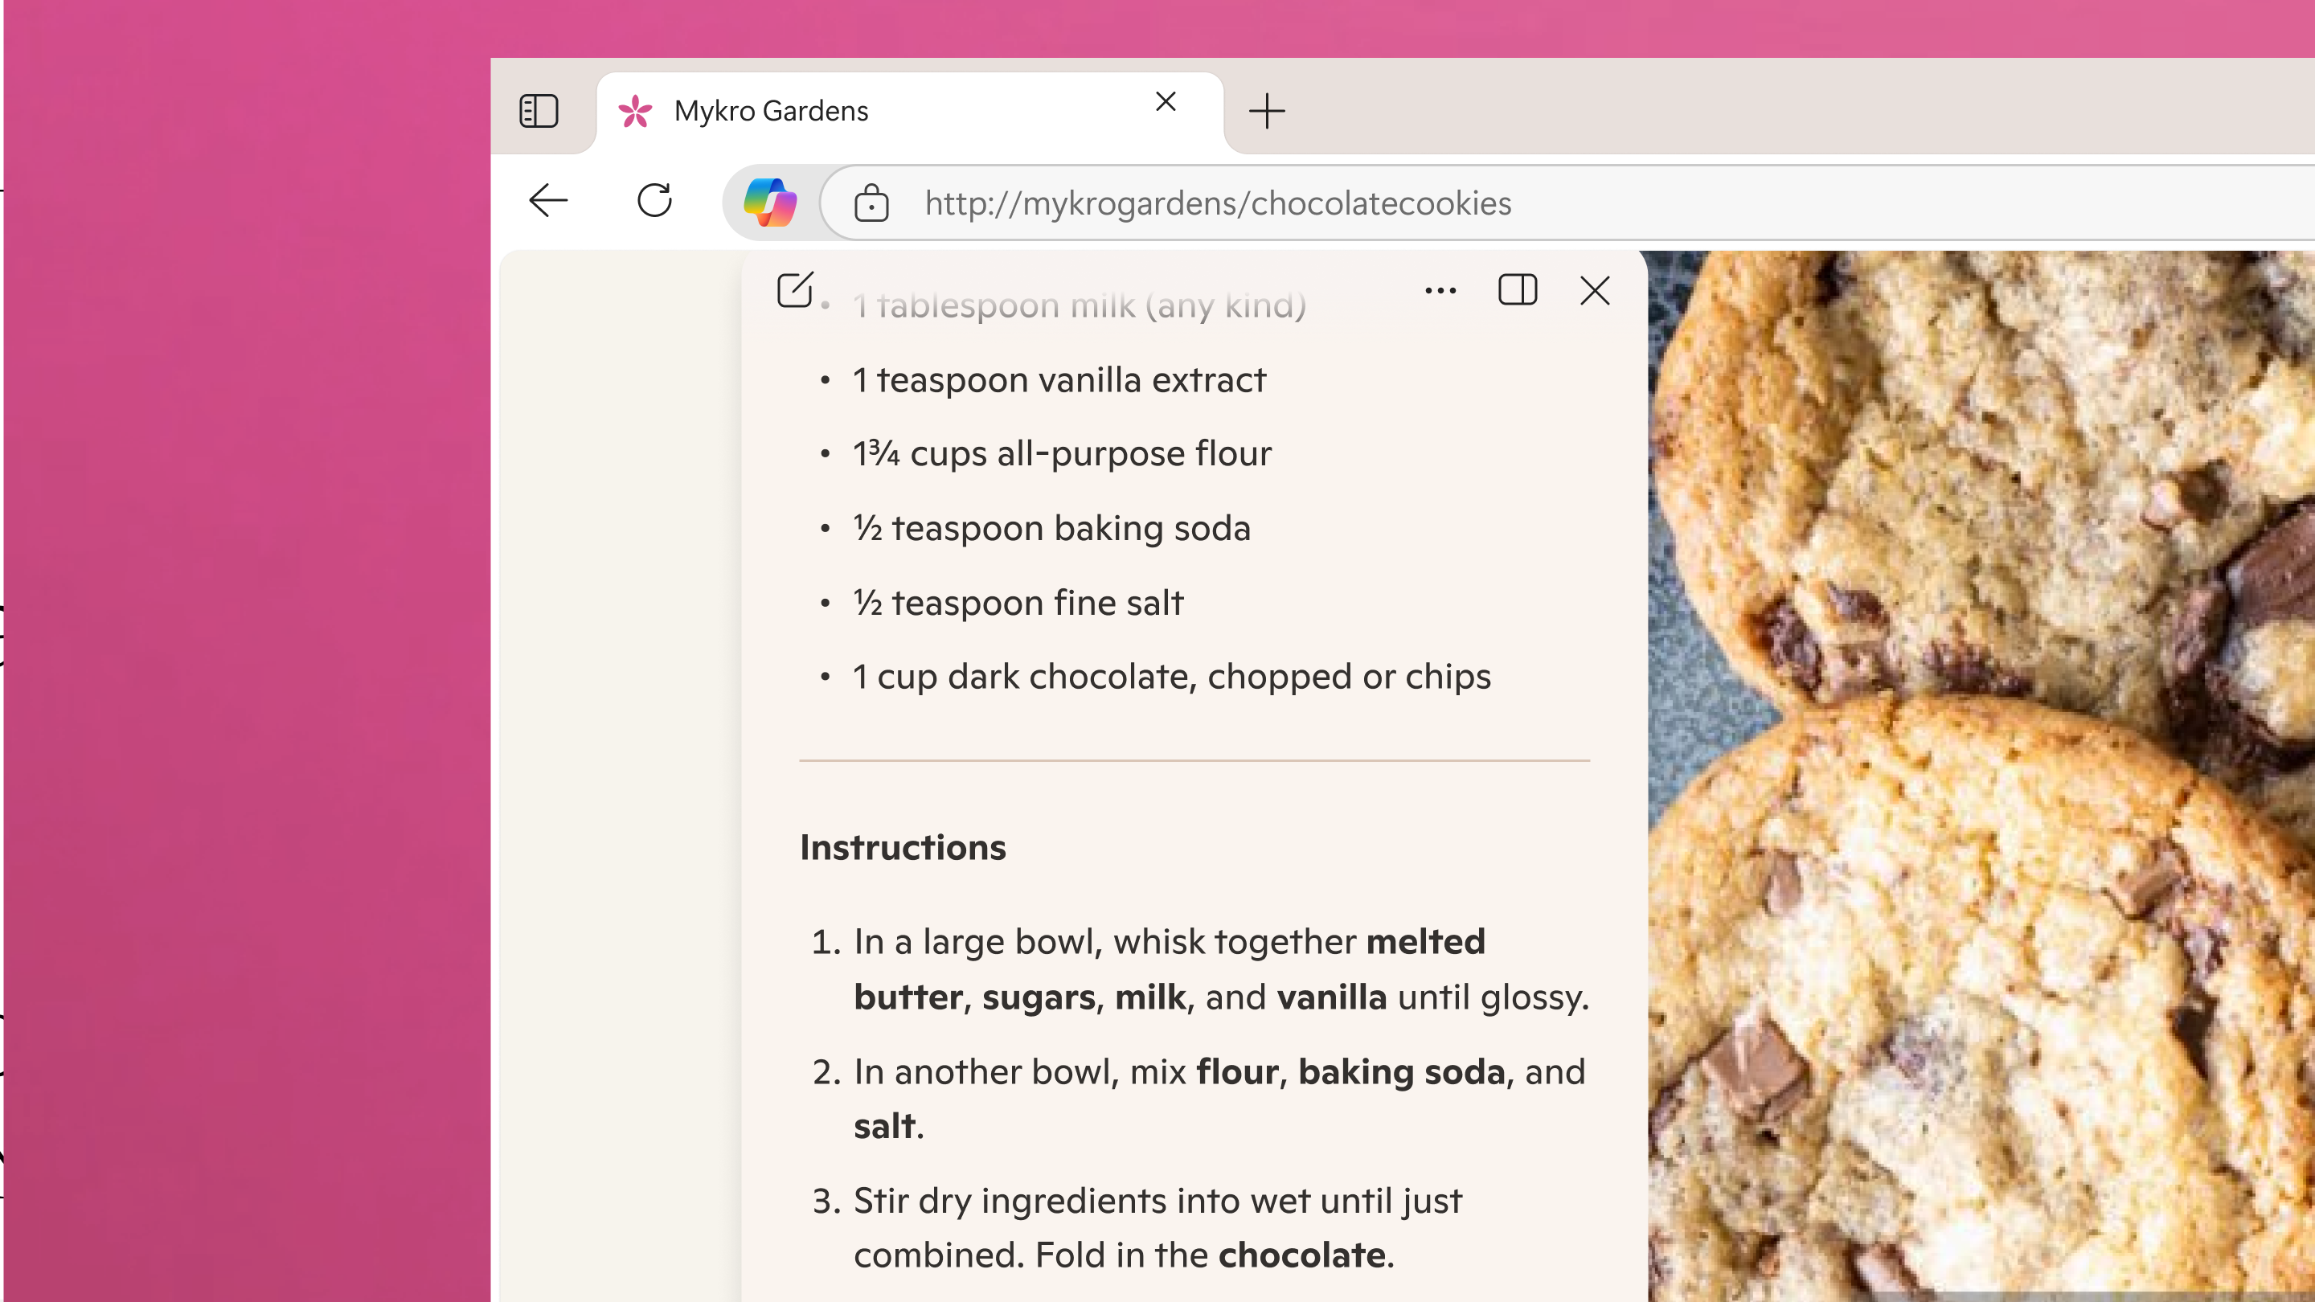Screen dimensions: 2315x1302
Task: Select the Mykro Gardens tab title
Action: 771,111
